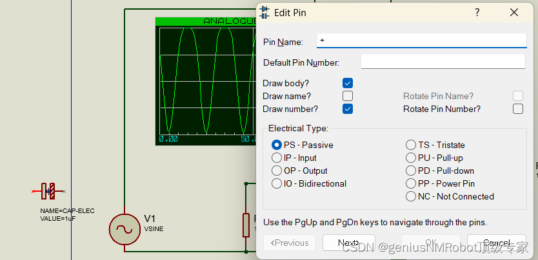538x260 pixels.
Task: Toggle the Rotate Pin Number checkbox
Action: pos(518,109)
